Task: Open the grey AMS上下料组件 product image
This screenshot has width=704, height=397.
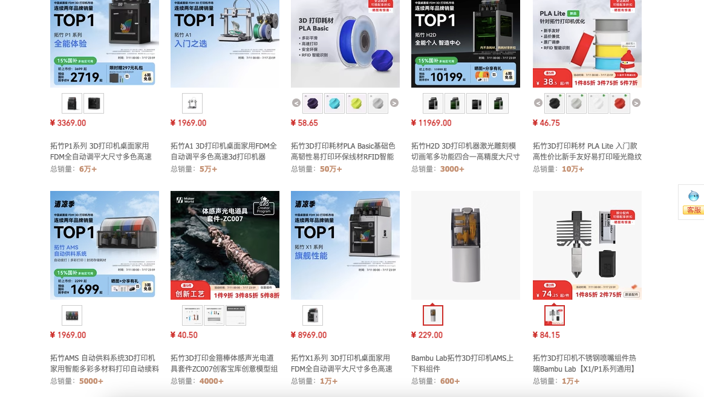Action: tap(466, 245)
